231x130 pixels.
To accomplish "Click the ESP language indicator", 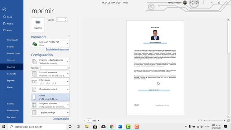I will point(207,127).
